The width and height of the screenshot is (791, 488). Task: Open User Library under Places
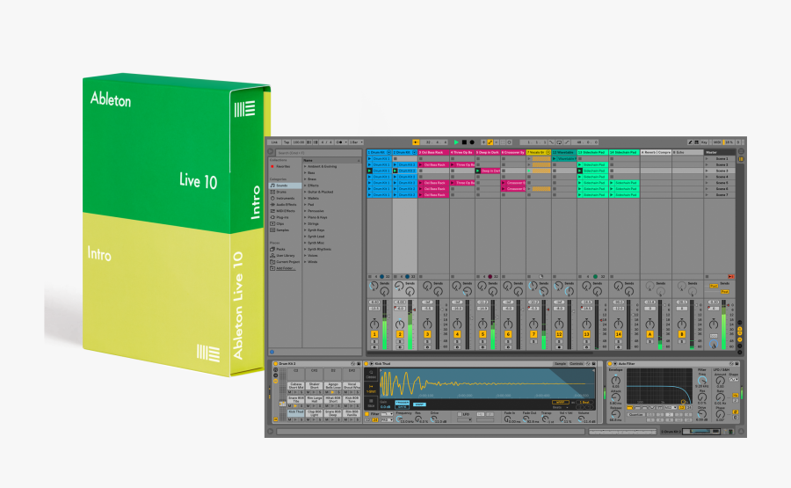(x=286, y=255)
